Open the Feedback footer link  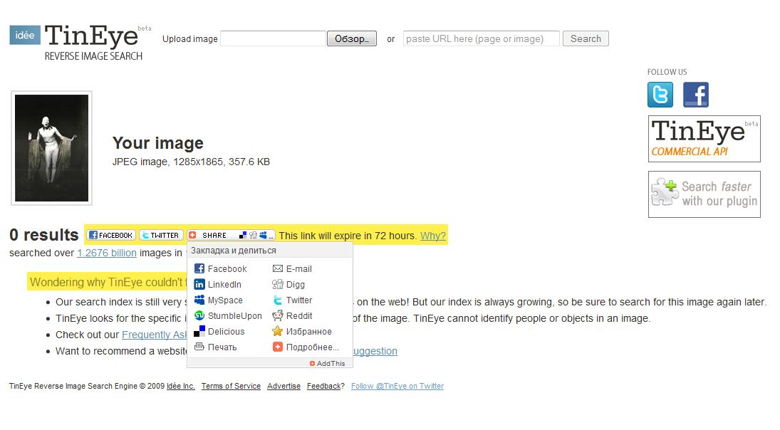pos(324,387)
